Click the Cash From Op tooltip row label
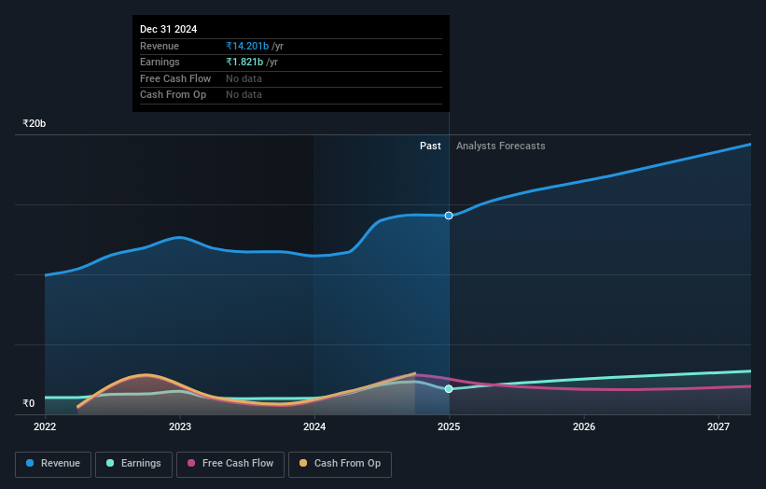Viewport: 766px width, 489px height. point(173,95)
